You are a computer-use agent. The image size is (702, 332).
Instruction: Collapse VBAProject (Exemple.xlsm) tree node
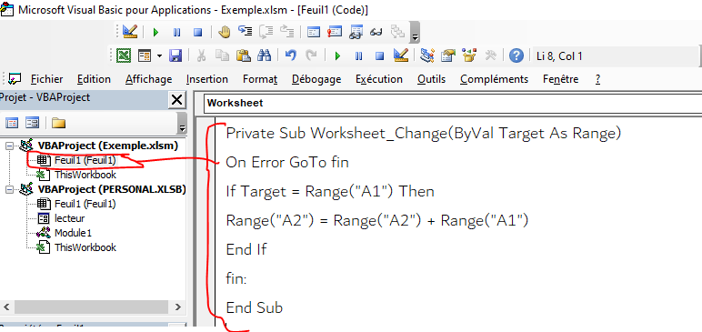(9, 146)
